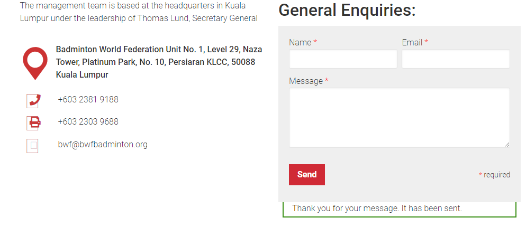Open the bwf@bwfbadminton.org email link
Screen dimensions: 526x227
click(103, 144)
